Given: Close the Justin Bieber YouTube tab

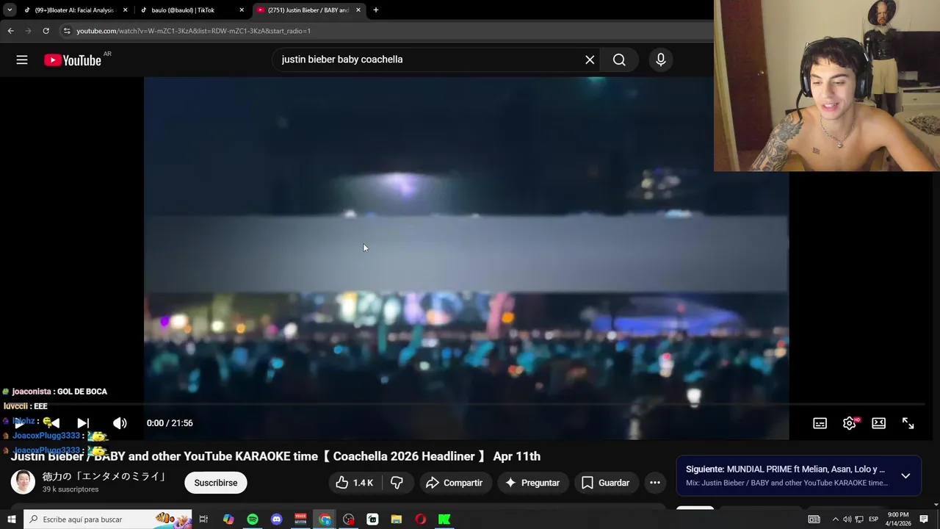Looking at the screenshot, I should (358, 10).
